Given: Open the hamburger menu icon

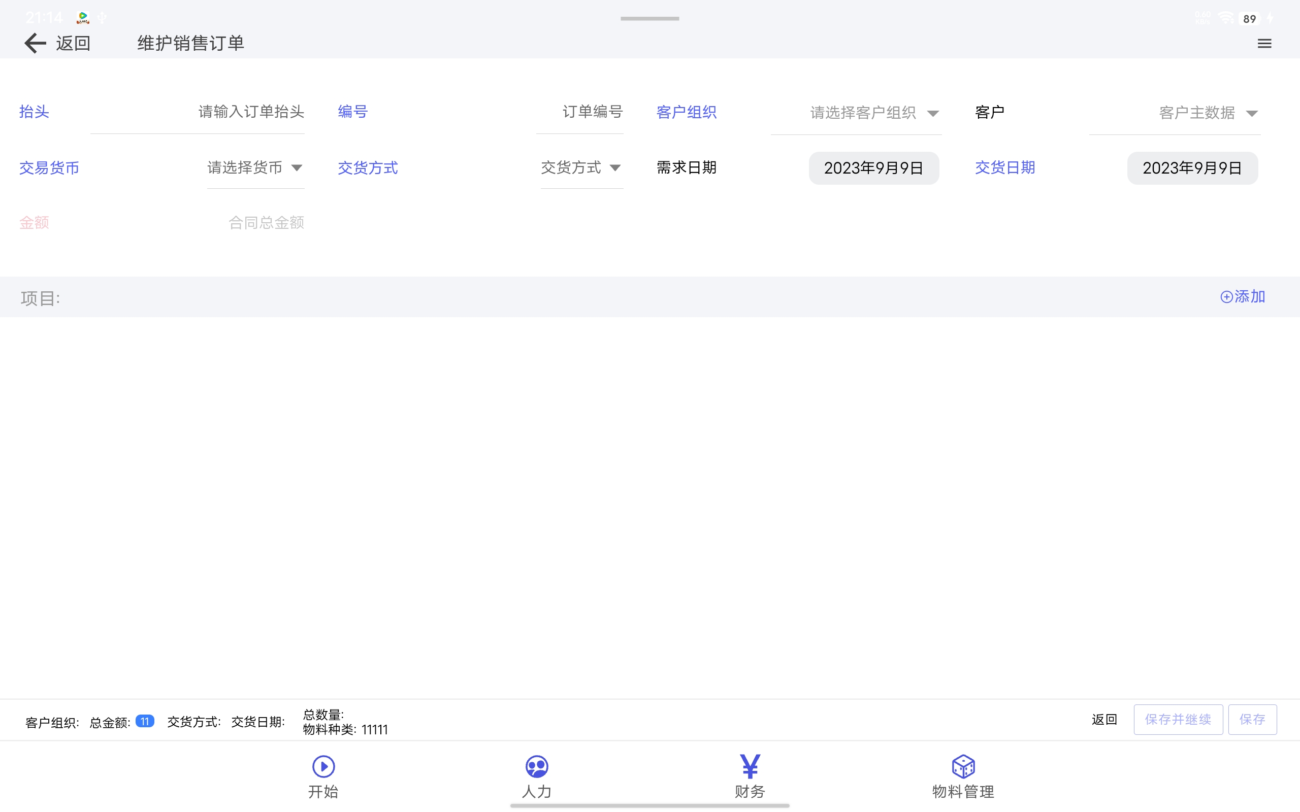Looking at the screenshot, I should point(1264,44).
